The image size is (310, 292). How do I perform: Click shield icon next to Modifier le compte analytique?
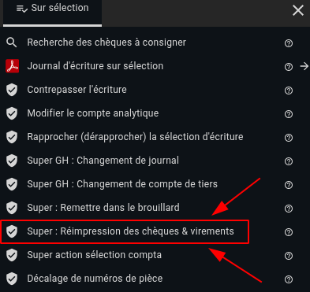(12, 113)
